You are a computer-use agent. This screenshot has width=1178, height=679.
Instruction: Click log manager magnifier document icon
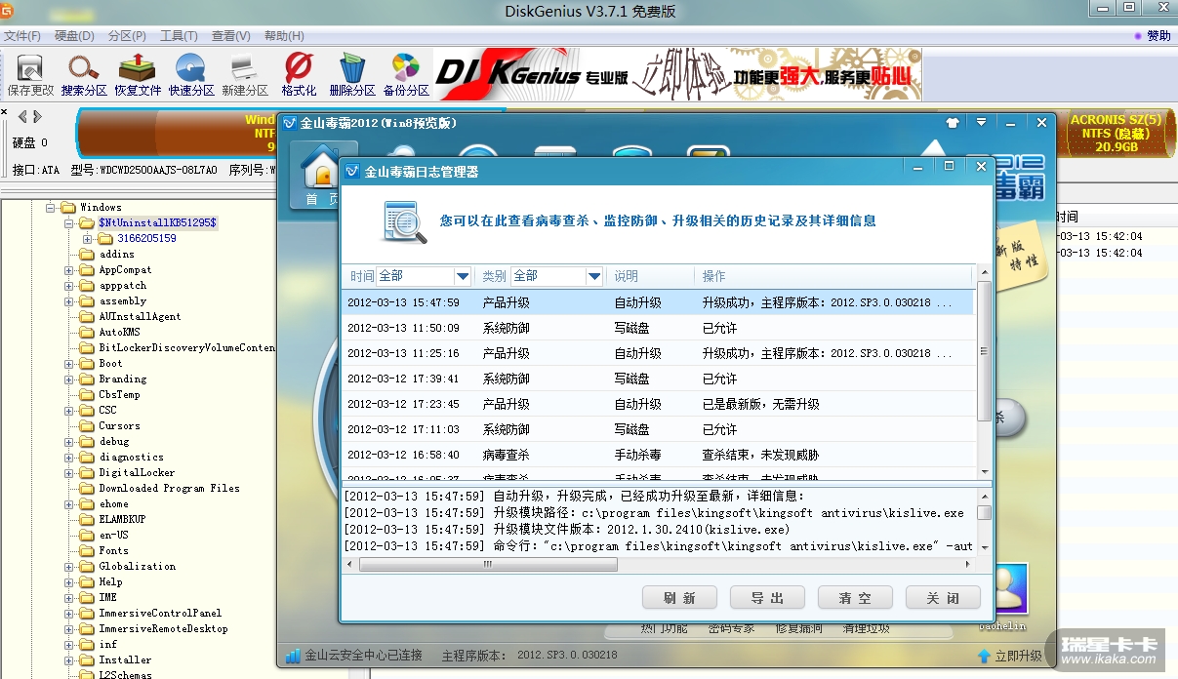(403, 220)
